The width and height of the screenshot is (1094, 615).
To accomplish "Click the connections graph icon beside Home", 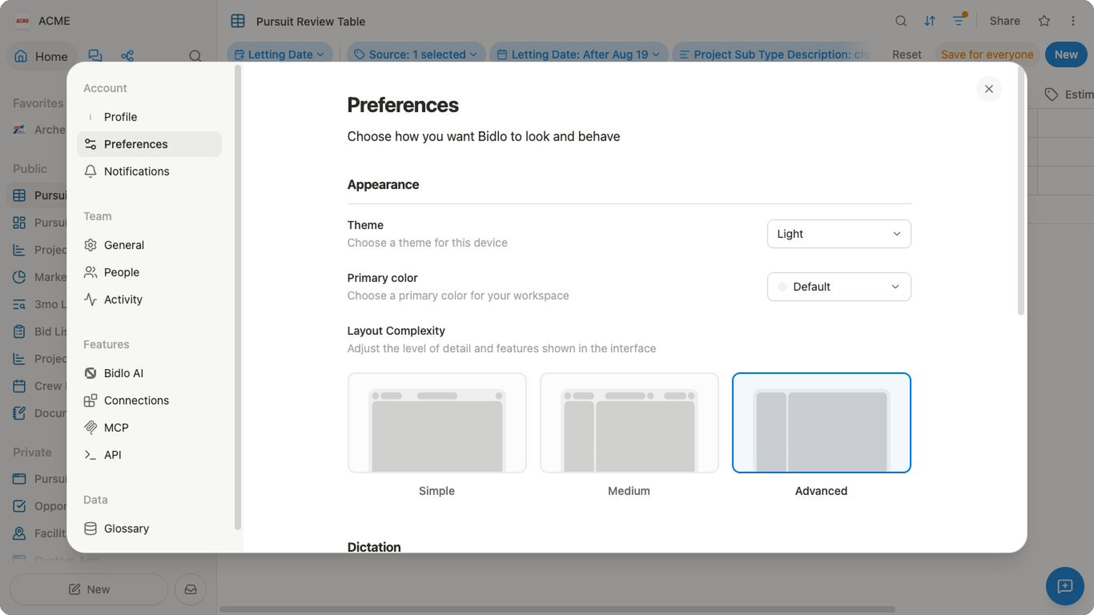I will (127, 56).
